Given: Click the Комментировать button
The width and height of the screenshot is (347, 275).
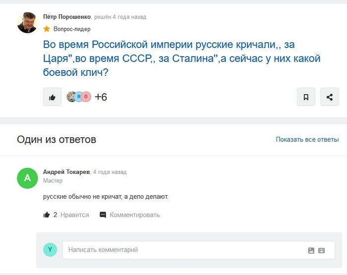Looking at the screenshot, I should click(x=134, y=215).
